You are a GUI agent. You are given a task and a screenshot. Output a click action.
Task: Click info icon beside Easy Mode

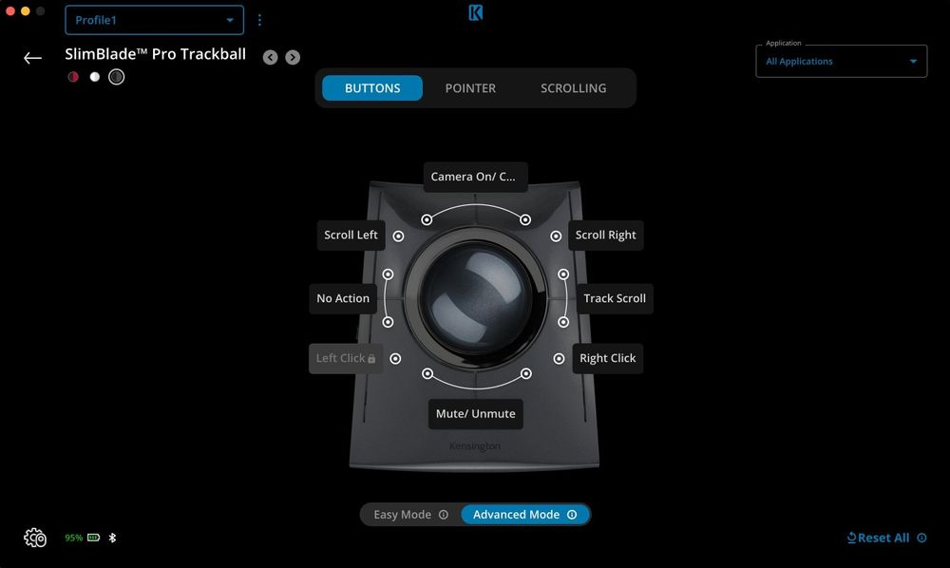pos(444,515)
